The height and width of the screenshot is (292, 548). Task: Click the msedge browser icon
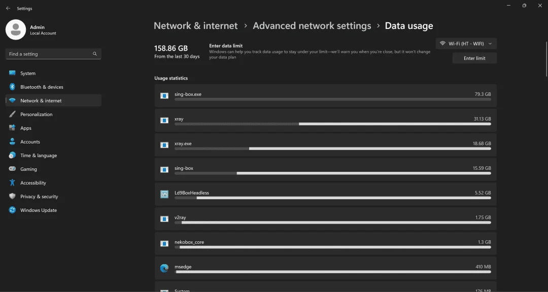pos(164,268)
